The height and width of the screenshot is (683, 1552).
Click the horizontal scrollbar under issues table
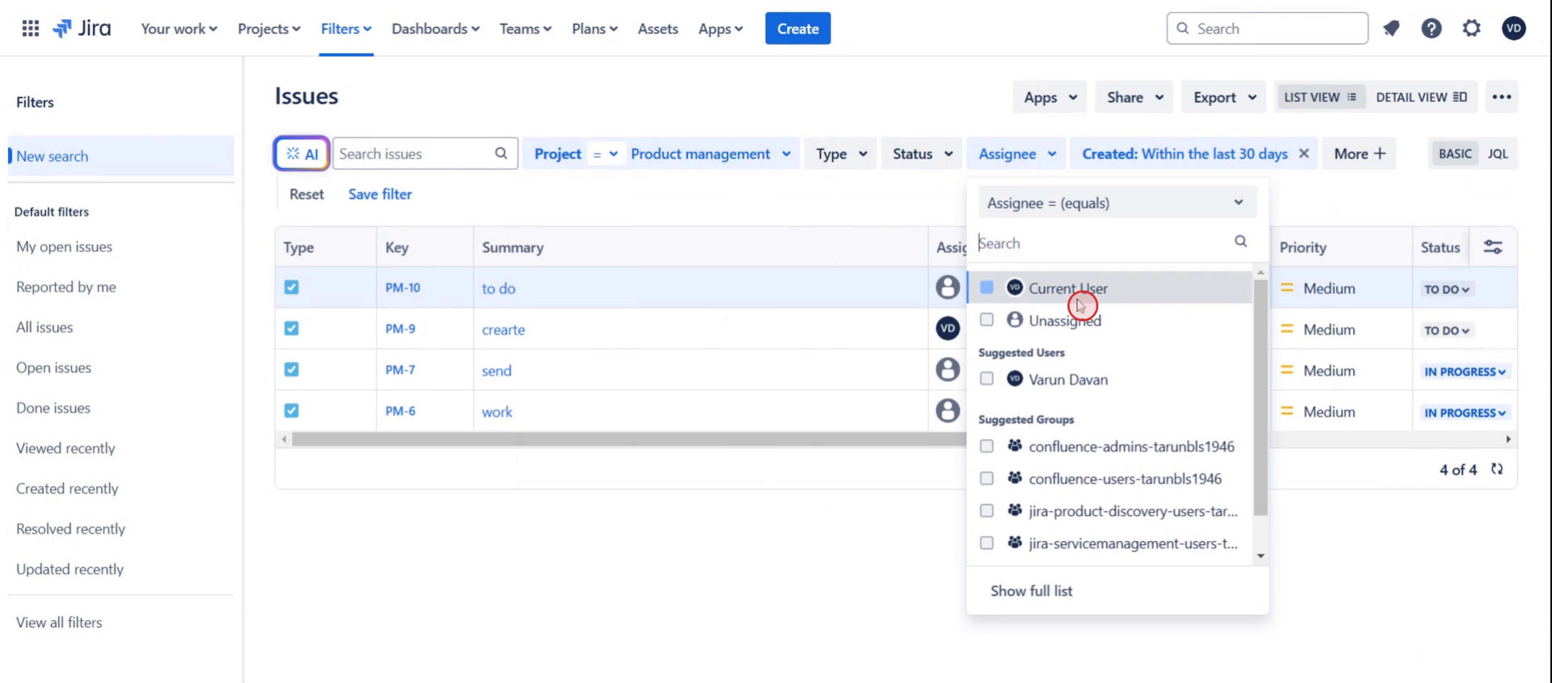603,439
